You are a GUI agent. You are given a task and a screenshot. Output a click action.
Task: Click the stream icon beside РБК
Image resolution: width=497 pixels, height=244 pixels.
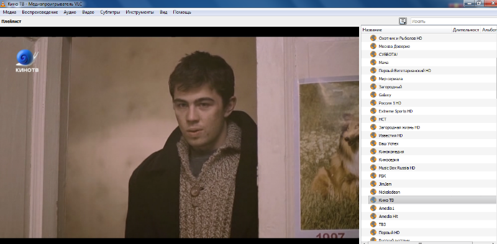[x=373, y=176]
